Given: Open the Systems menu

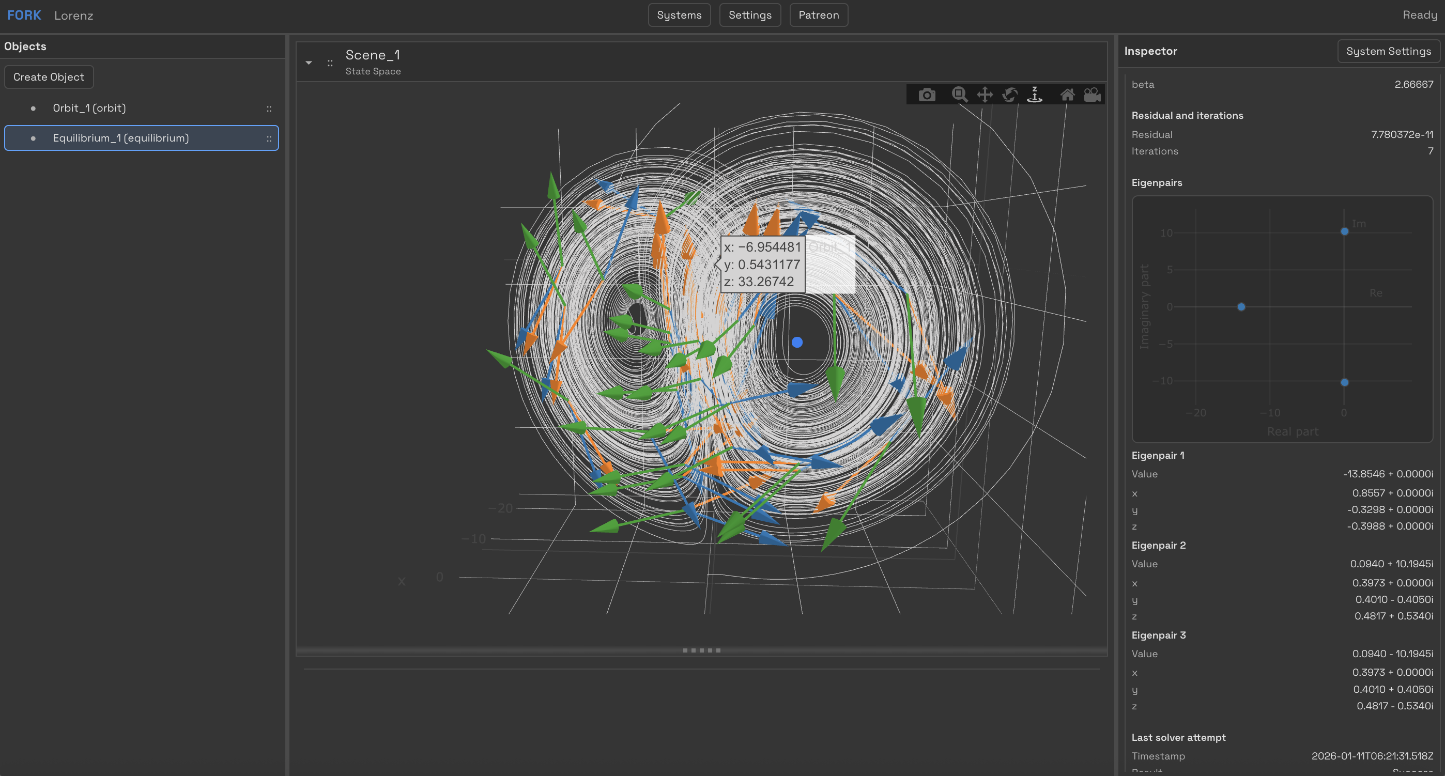Looking at the screenshot, I should point(679,15).
